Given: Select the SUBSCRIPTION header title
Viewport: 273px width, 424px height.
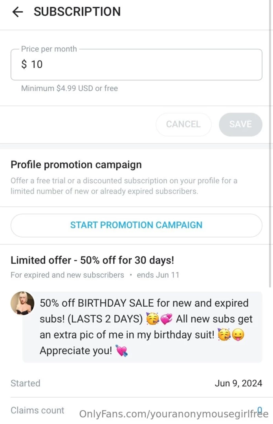Looking at the screenshot, I should (77, 11).
